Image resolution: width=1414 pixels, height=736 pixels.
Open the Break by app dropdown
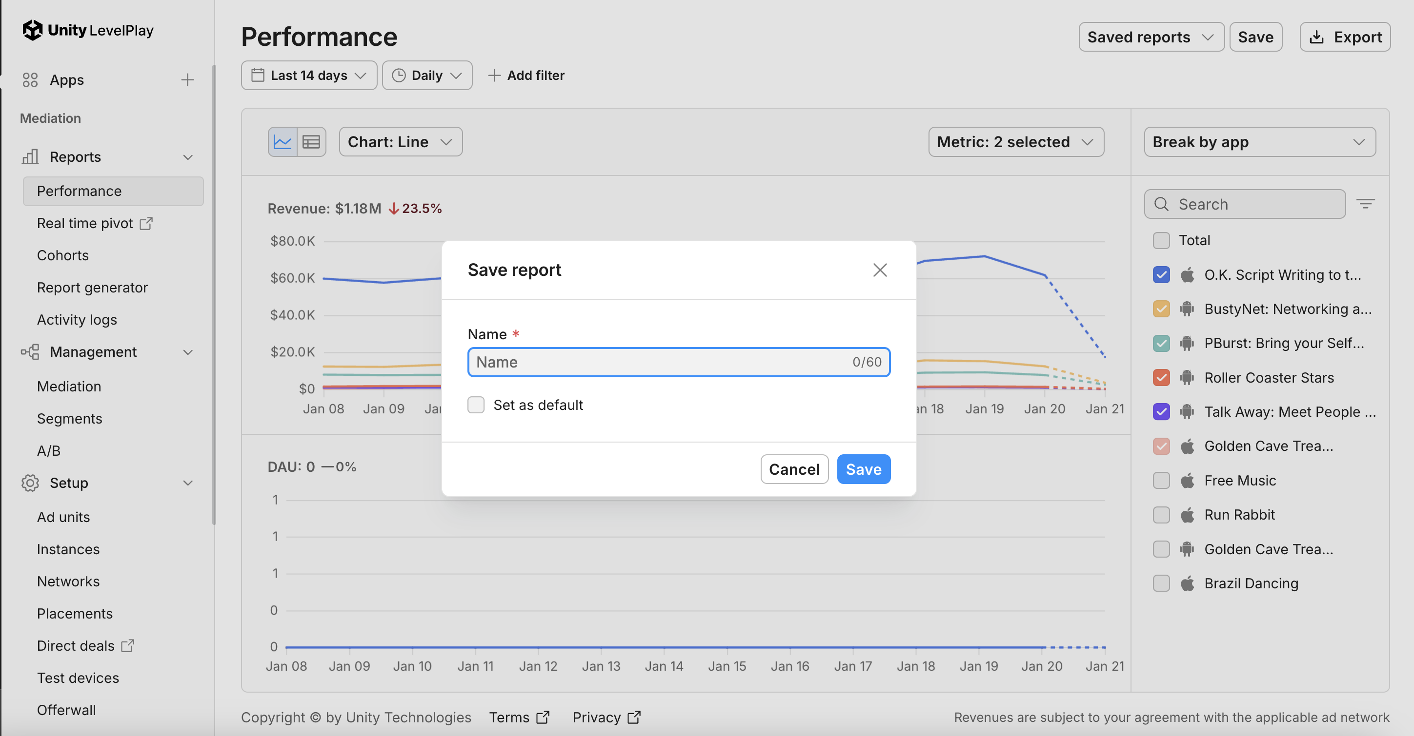[1260, 142]
